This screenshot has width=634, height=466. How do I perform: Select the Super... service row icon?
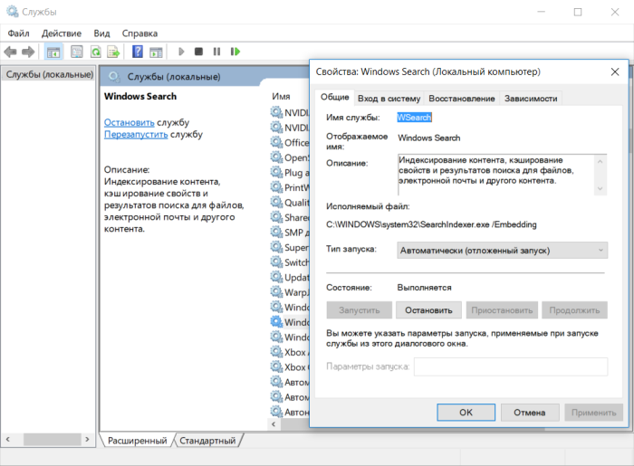(x=276, y=247)
